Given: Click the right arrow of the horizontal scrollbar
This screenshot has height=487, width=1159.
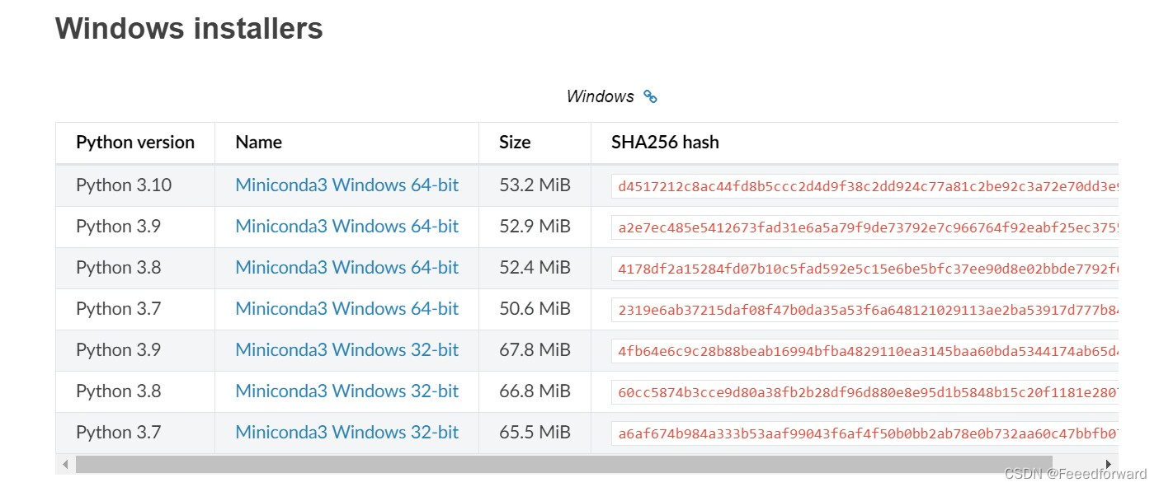Looking at the screenshot, I should (x=1109, y=464).
